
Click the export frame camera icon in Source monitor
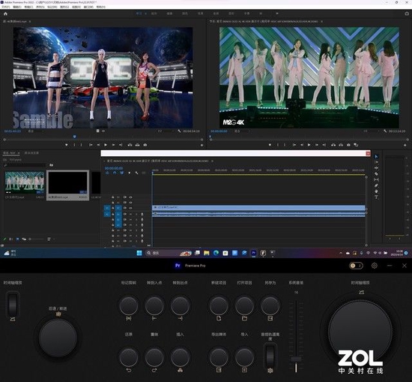coord(145,145)
